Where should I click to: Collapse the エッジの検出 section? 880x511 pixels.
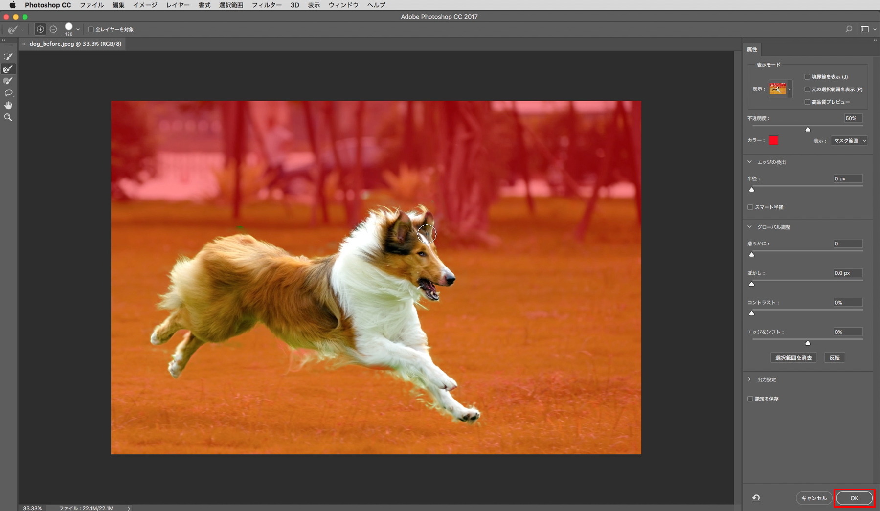pyautogui.click(x=749, y=162)
